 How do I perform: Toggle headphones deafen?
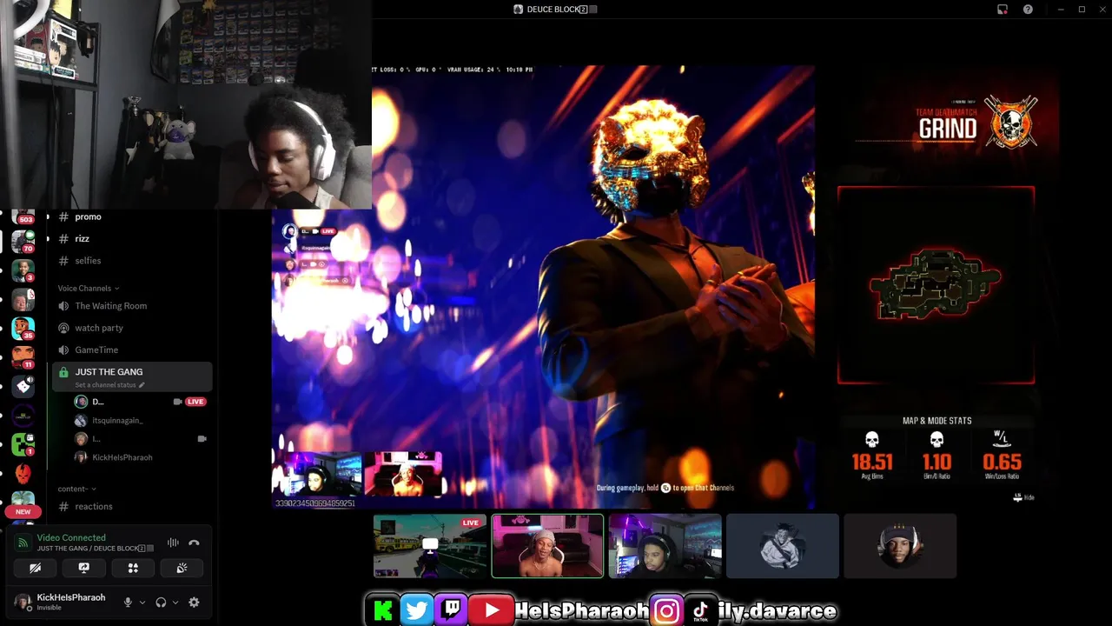[161, 603]
